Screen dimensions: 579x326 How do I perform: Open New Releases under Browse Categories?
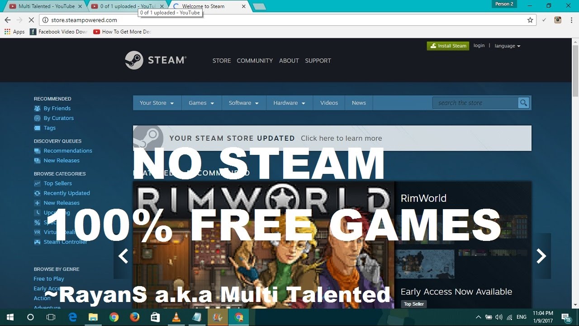coord(62,203)
